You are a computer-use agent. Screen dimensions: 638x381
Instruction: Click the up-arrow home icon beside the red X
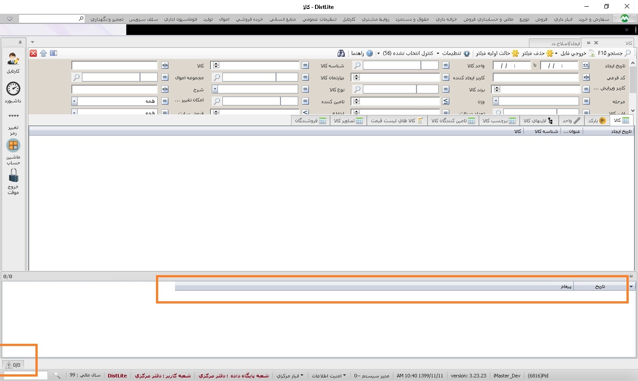tap(43, 53)
